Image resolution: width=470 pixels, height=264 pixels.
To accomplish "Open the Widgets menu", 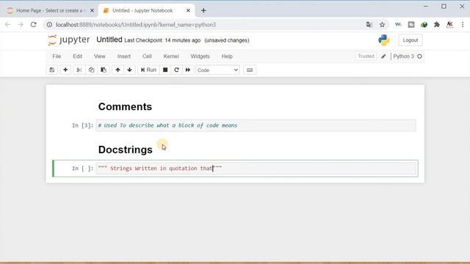I will pos(200,56).
